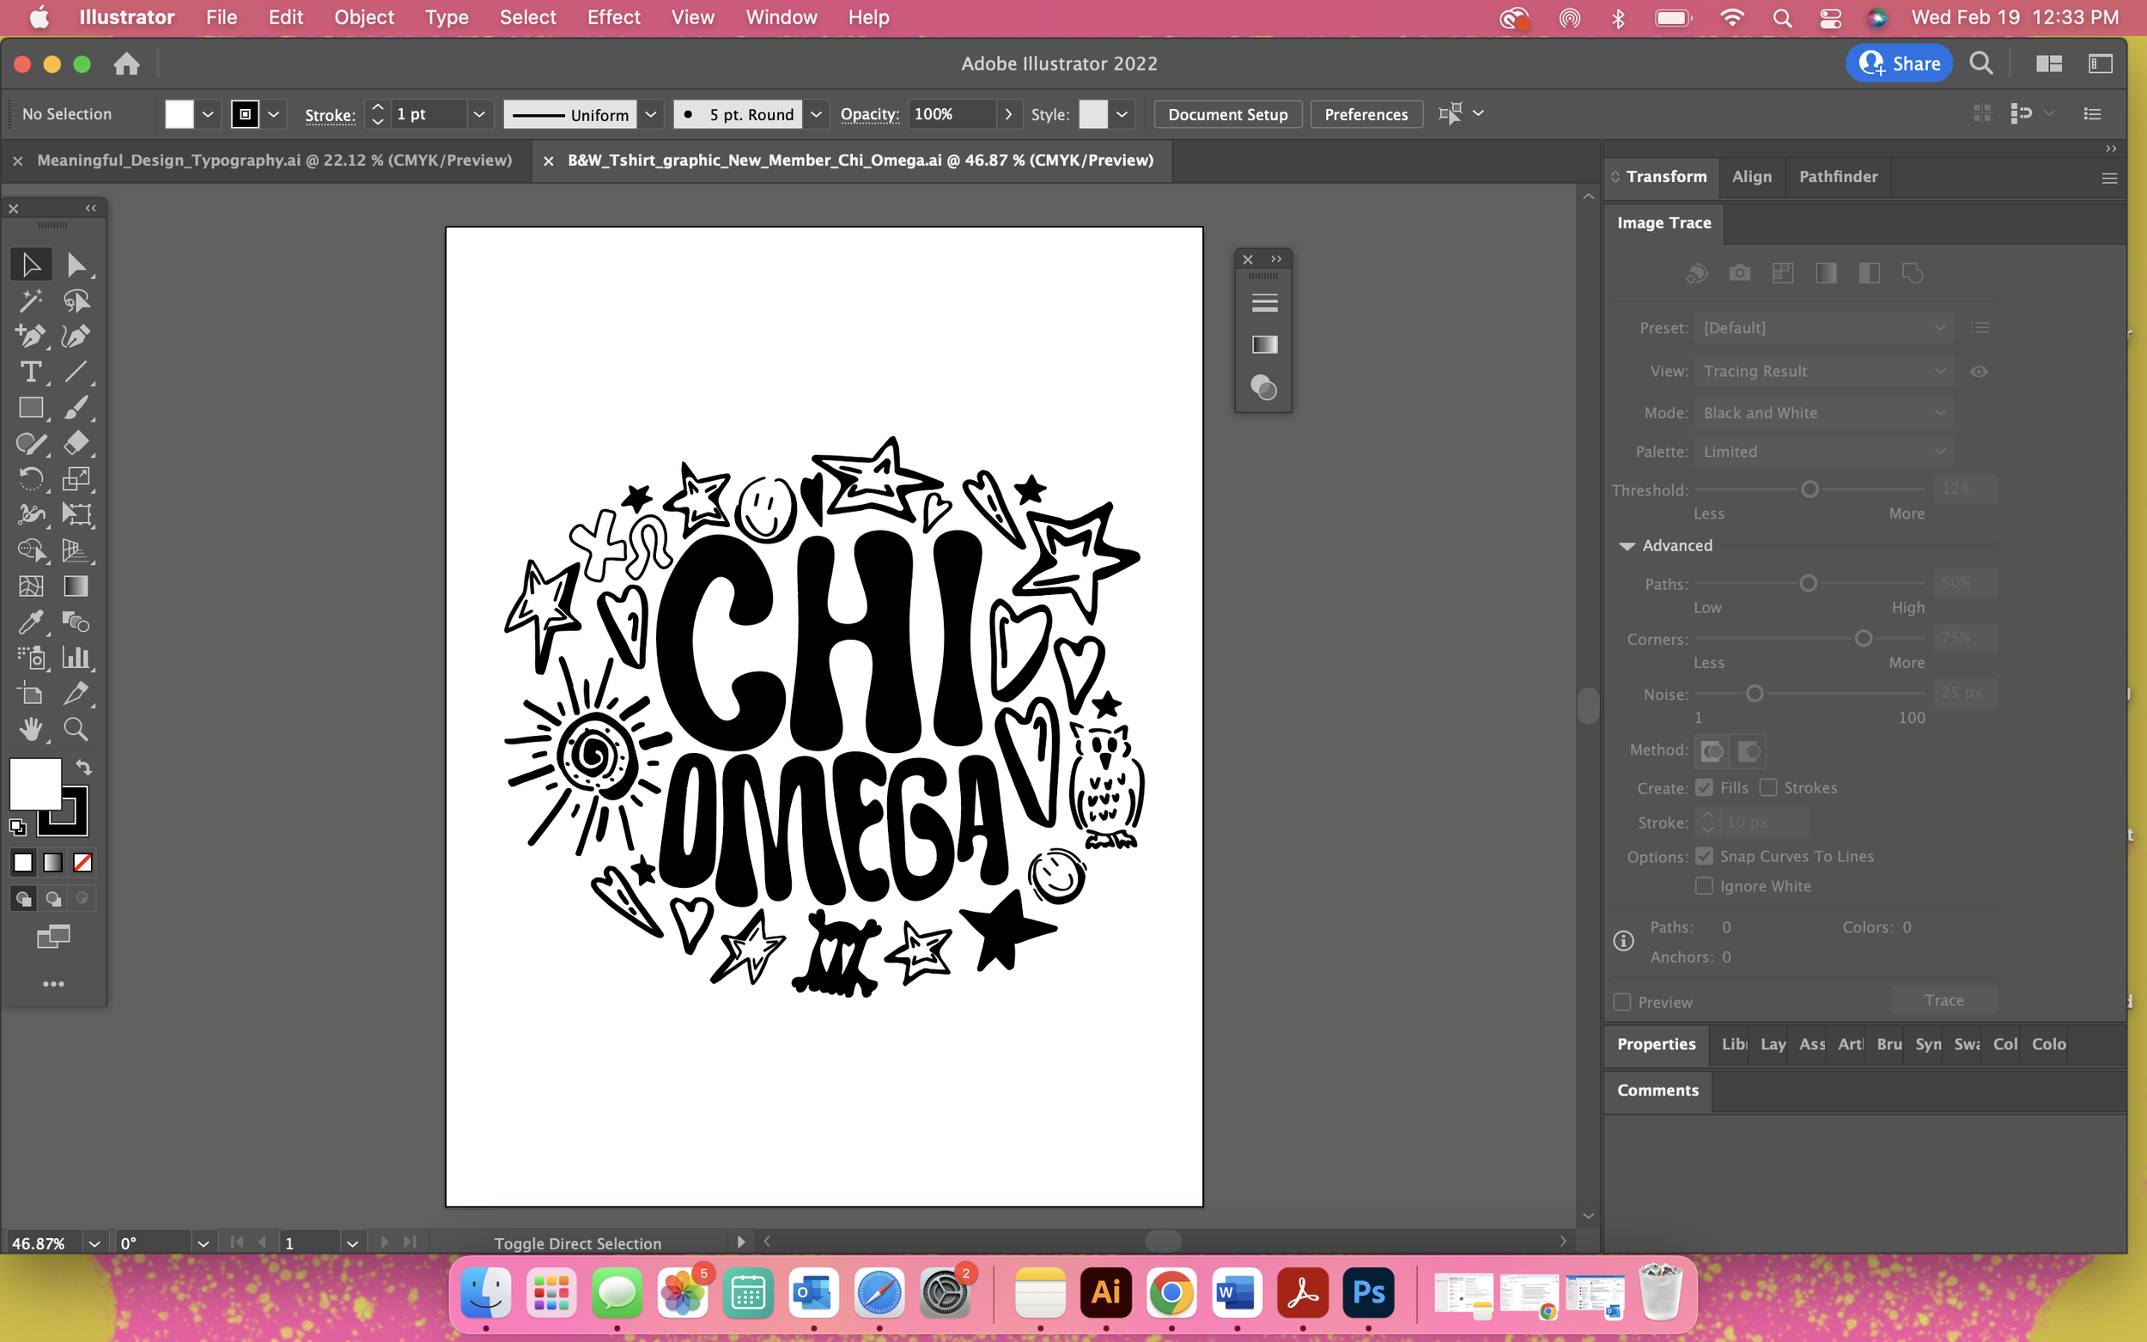Viewport: 2147px width, 1342px height.
Task: Open the stroke weight dropdown
Action: [x=478, y=114]
